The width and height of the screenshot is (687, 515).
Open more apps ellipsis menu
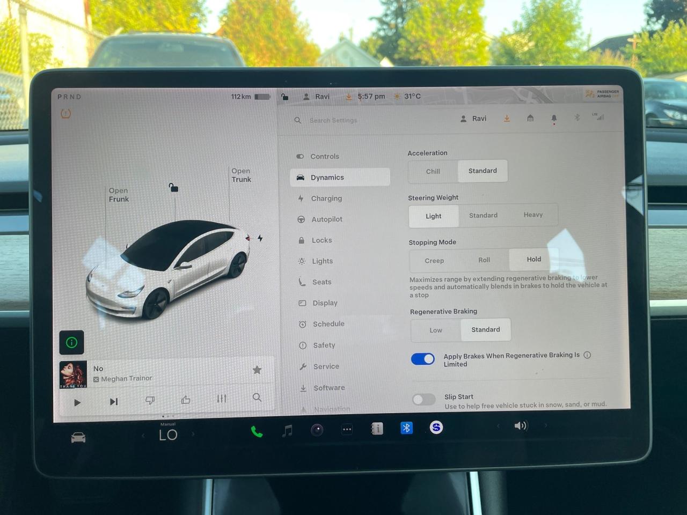(347, 429)
